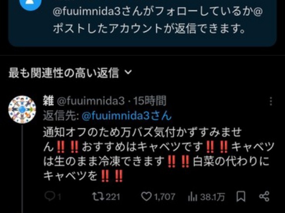Bookmark the cabbage post

coord(241,197)
